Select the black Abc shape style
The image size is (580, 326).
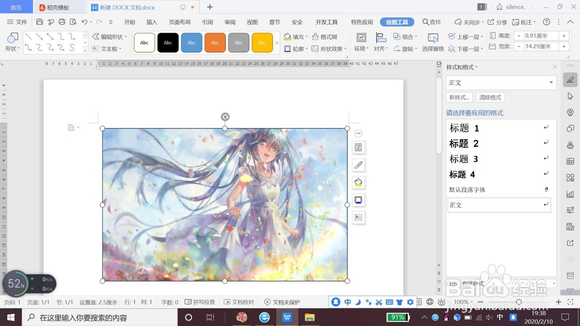(168, 42)
